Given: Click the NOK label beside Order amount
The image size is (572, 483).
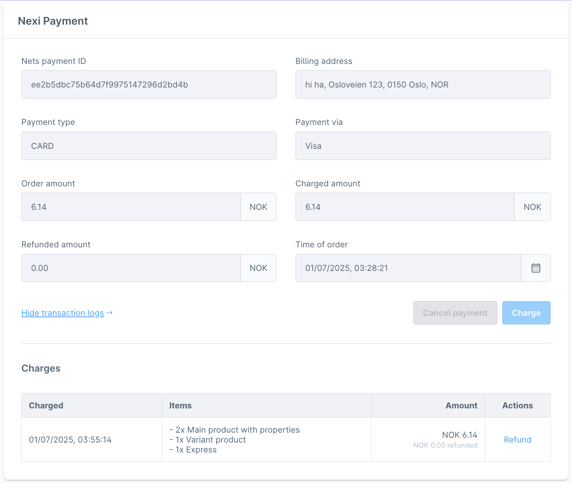Looking at the screenshot, I should [258, 207].
